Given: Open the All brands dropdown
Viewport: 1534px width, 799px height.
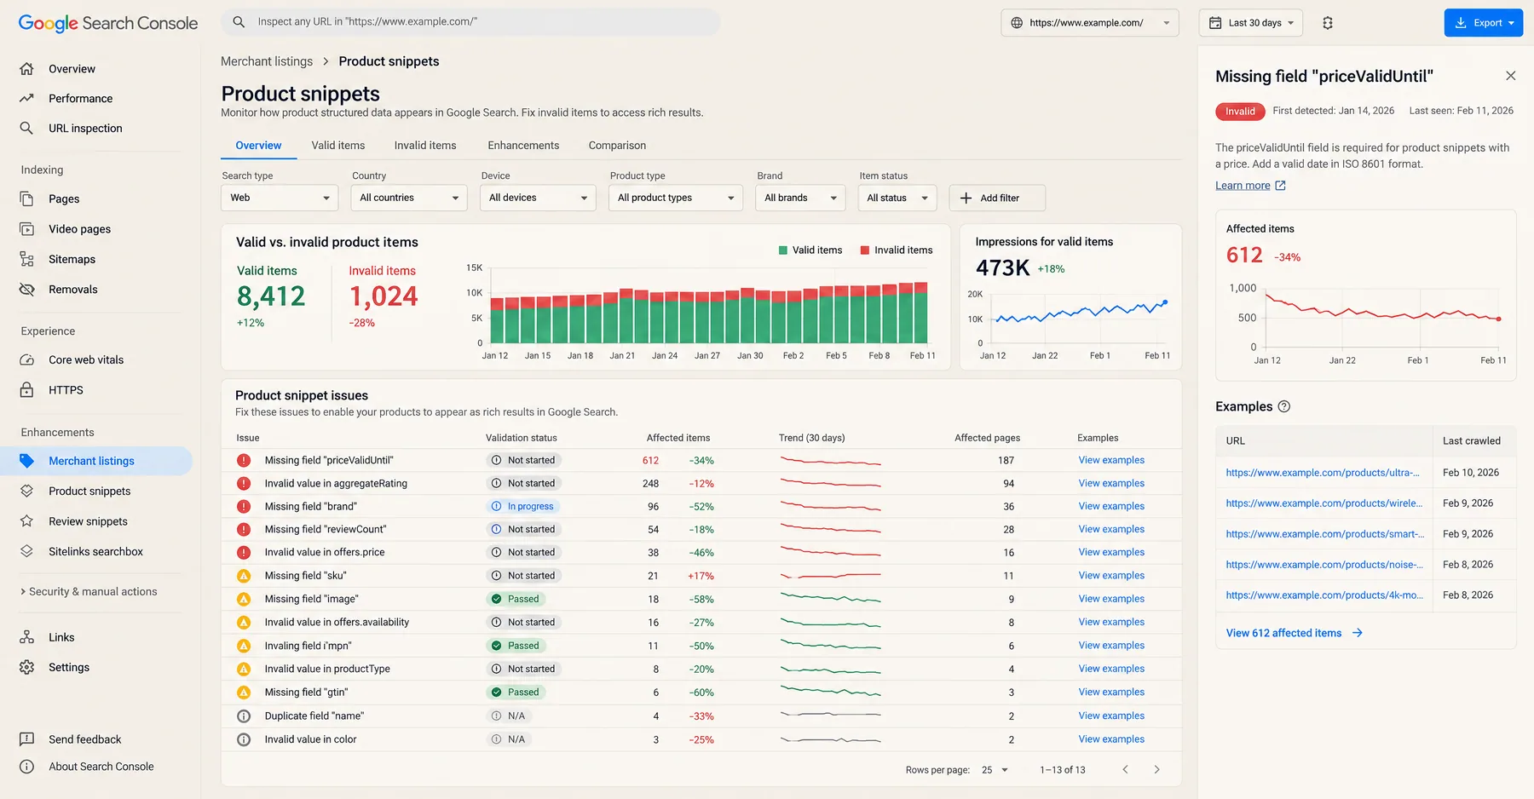Looking at the screenshot, I should (800, 198).
